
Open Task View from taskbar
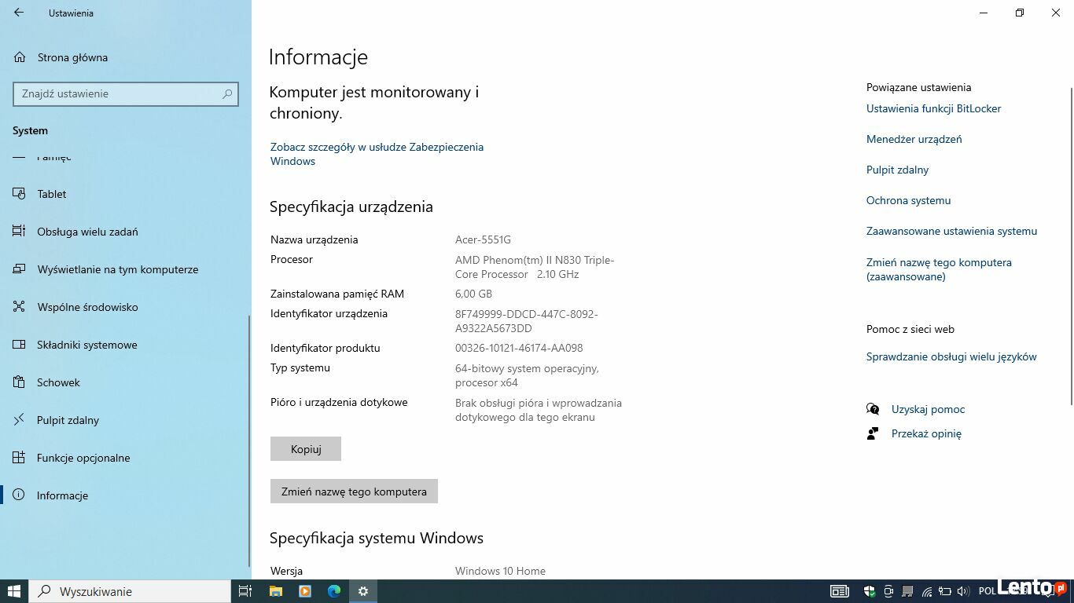(245, 591)
